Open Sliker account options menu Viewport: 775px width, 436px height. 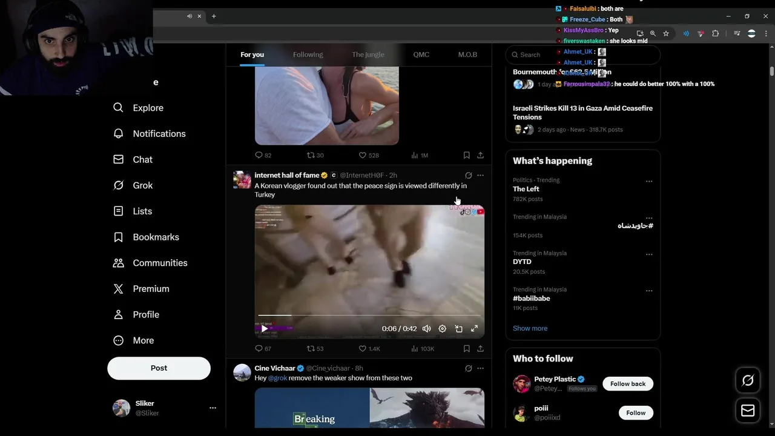[213, 408]
